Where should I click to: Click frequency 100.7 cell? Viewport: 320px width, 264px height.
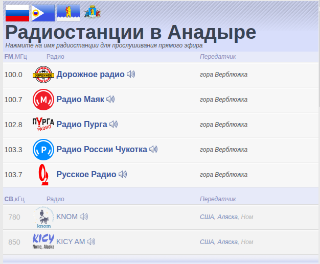click(x=13, y=100)
